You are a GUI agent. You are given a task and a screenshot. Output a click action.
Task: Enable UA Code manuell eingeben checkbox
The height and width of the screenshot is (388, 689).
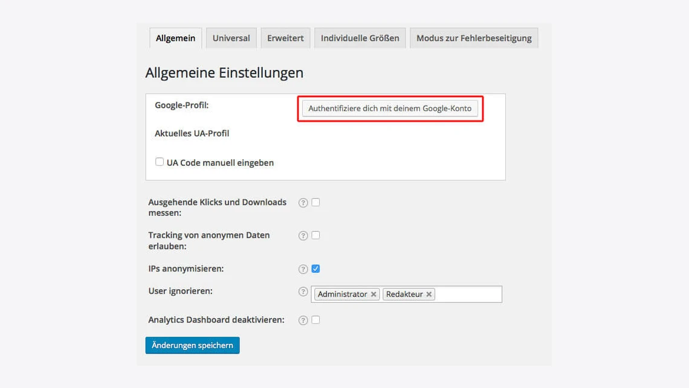pyautogui.click(x=160, y=162)
